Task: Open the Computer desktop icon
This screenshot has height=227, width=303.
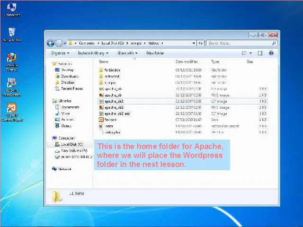Action: pyautogui.click(x=11, y=9)
